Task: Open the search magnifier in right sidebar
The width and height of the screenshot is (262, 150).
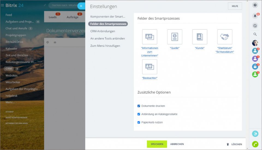Action: coord(255,34)
